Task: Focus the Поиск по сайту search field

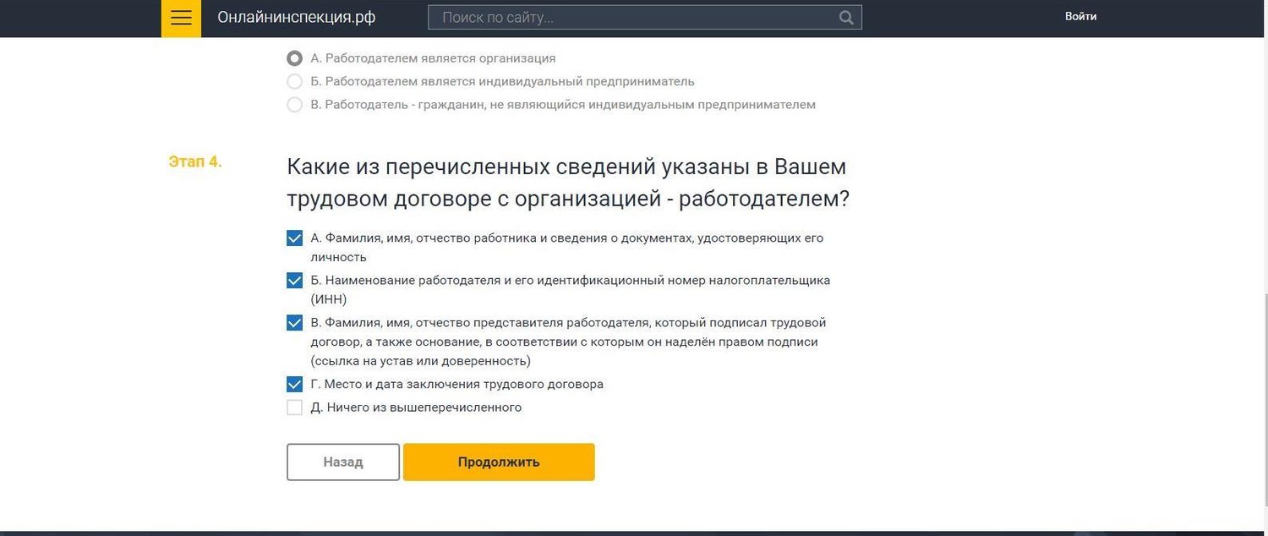Action: pyautogui.click(x=645, y=17)
